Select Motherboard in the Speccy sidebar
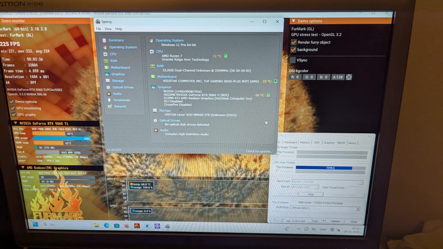 click(120, 67)
